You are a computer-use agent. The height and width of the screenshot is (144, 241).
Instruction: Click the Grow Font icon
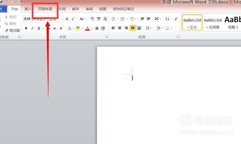67,19
